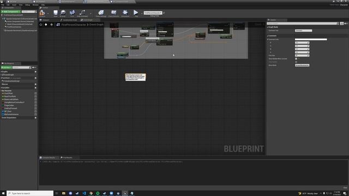Open Spotify from the taskbar

click(98, 193)
